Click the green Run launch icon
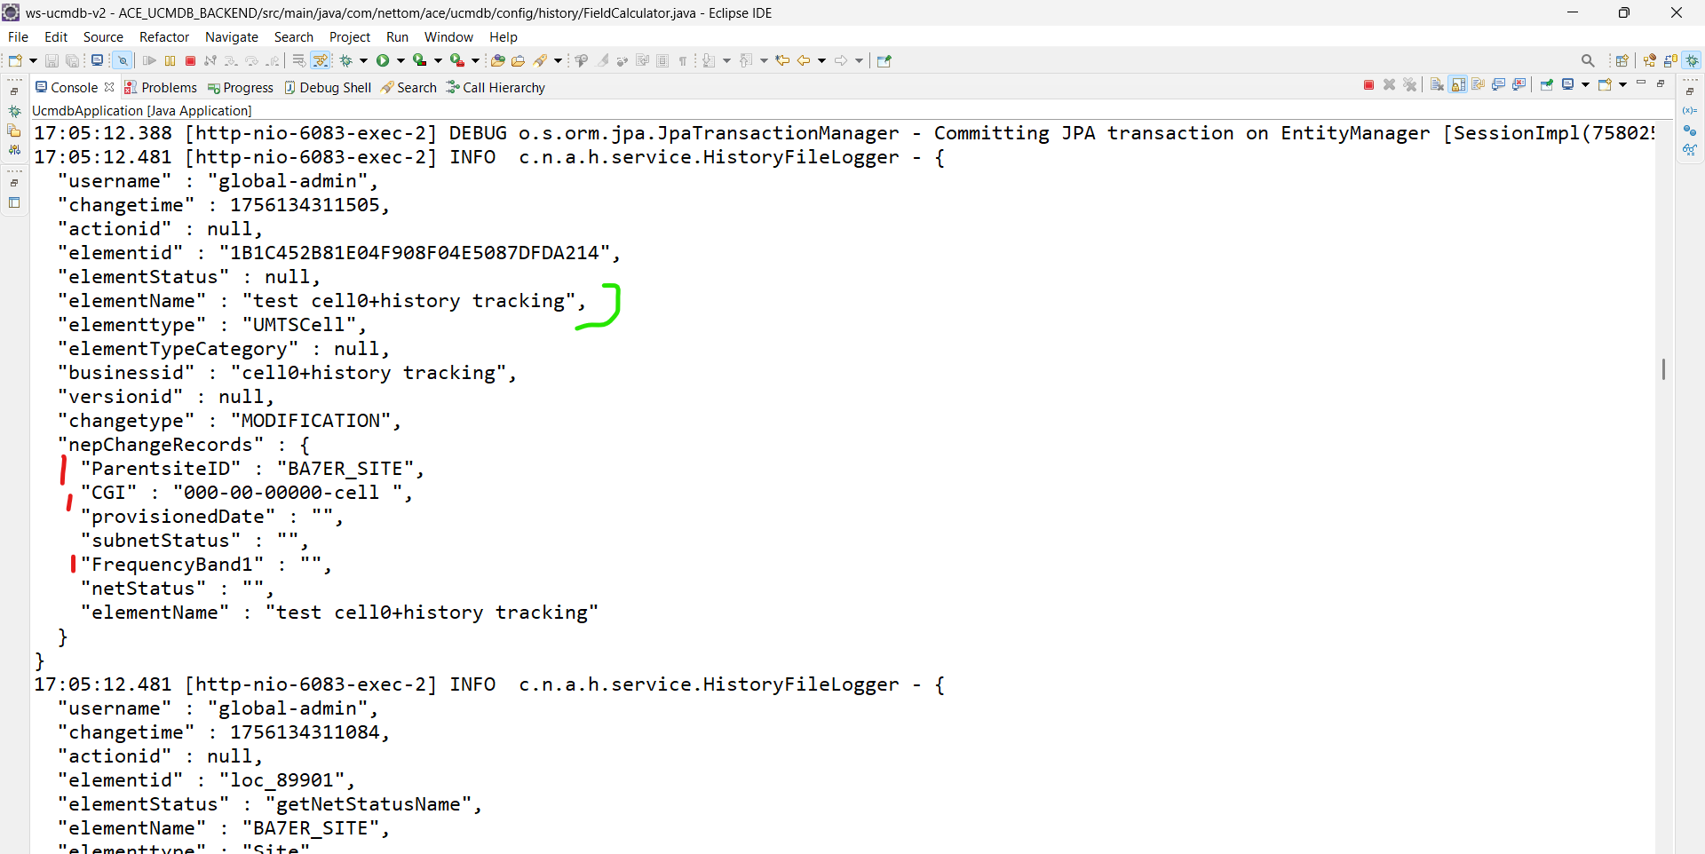1705x854 pixels. point(383,61)
